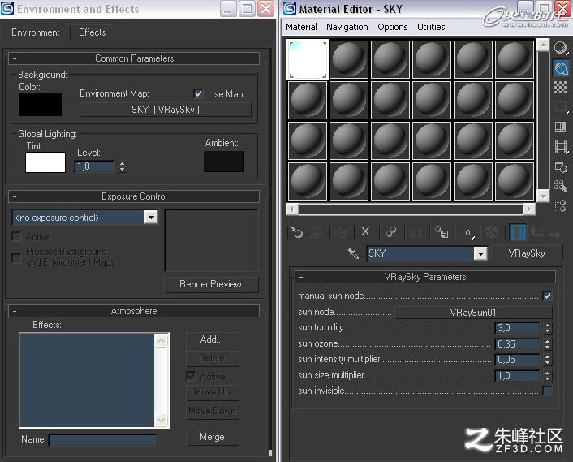
Task: Click the sun turbidity value field
Action: (518, 328)
